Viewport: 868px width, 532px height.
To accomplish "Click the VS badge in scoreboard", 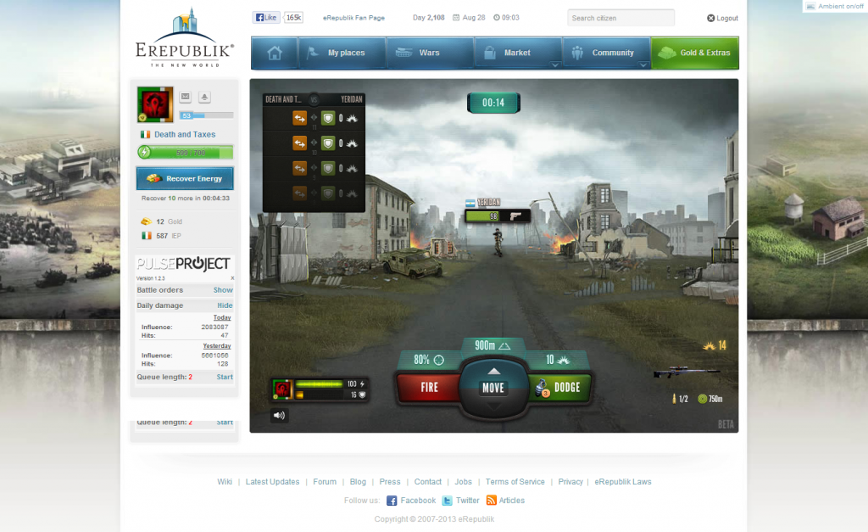I will coord(314,100).
